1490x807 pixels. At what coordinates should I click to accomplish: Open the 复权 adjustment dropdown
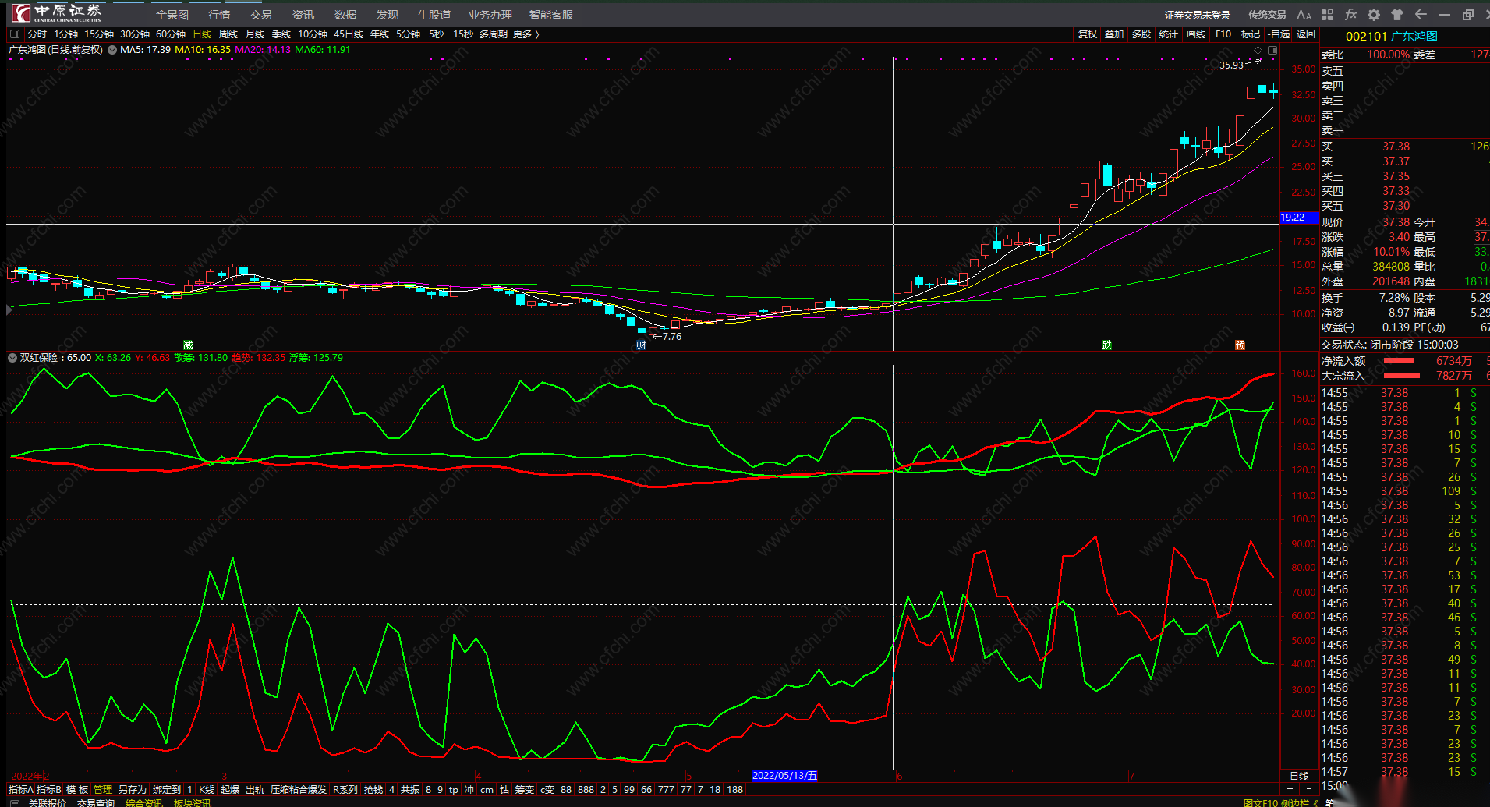point(1088,34)
